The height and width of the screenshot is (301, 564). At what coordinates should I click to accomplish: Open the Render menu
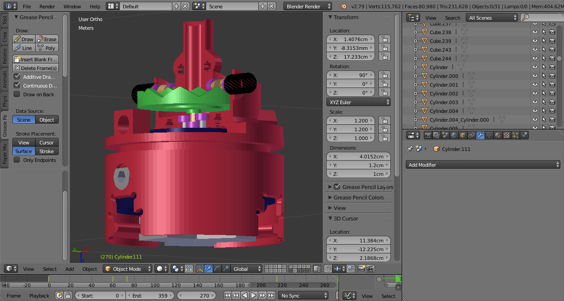(47, 6)
